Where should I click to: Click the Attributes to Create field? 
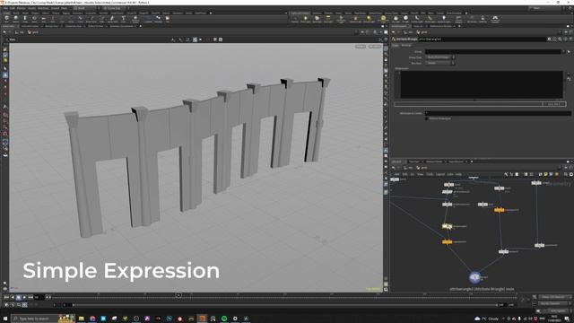[498, 113]
